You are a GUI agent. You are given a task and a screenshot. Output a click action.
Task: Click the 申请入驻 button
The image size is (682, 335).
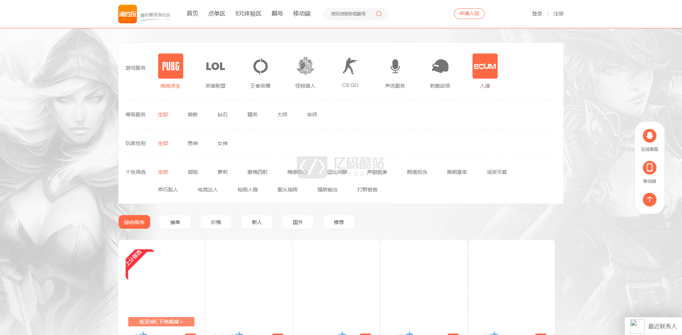tap(469, 14)
